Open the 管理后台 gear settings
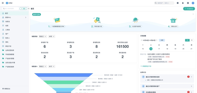Viewport: 197px width, 93px height. [x=6, y=89]
